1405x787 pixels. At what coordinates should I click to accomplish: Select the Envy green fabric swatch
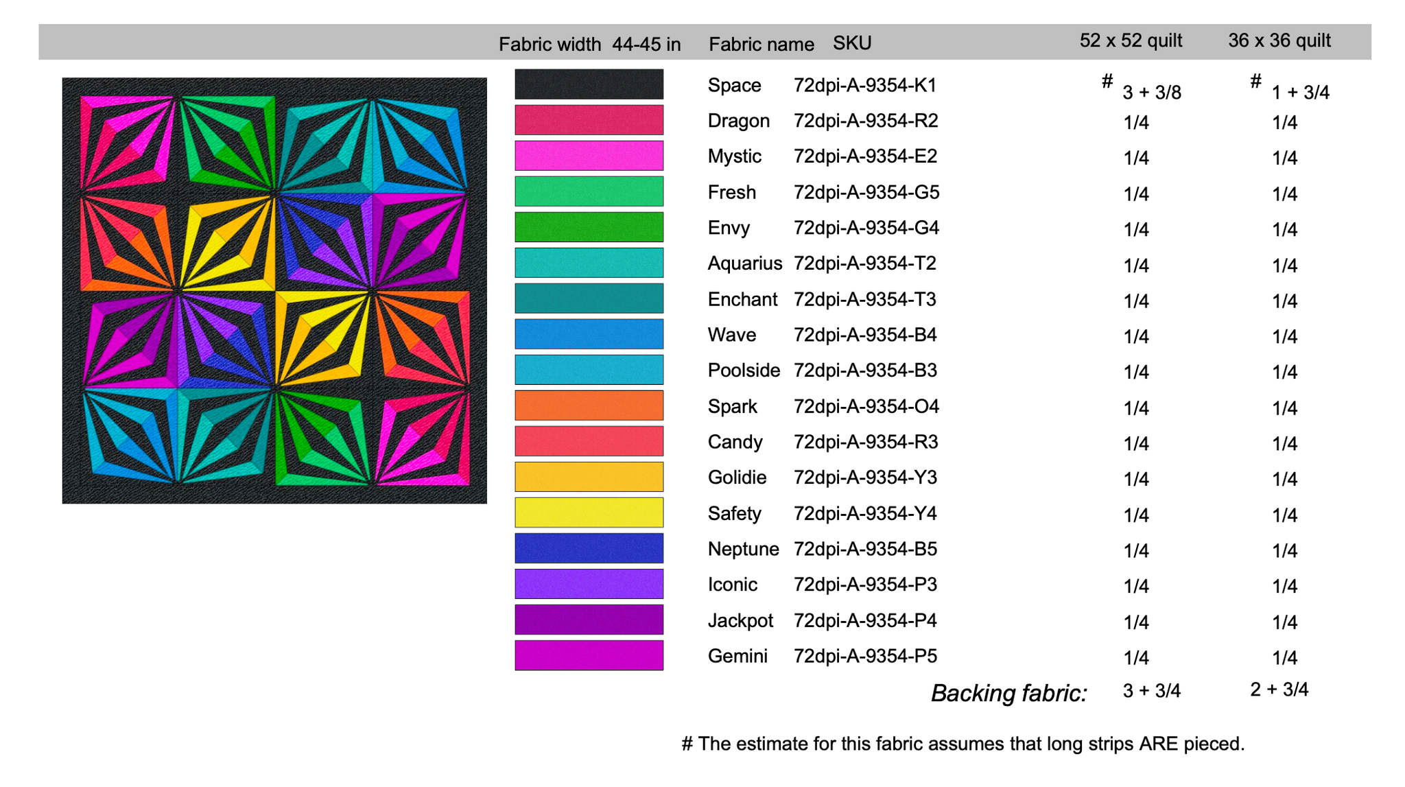pyautogui.click(x=589, y=227)
